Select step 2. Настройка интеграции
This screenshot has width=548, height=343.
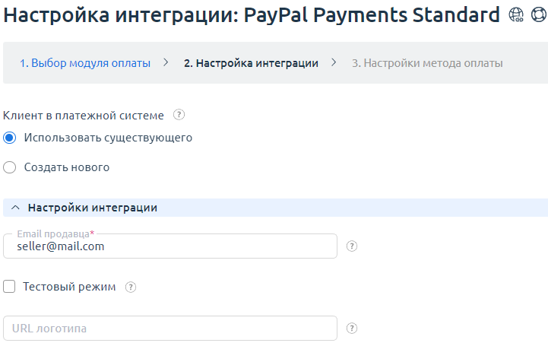pos(251,63)
